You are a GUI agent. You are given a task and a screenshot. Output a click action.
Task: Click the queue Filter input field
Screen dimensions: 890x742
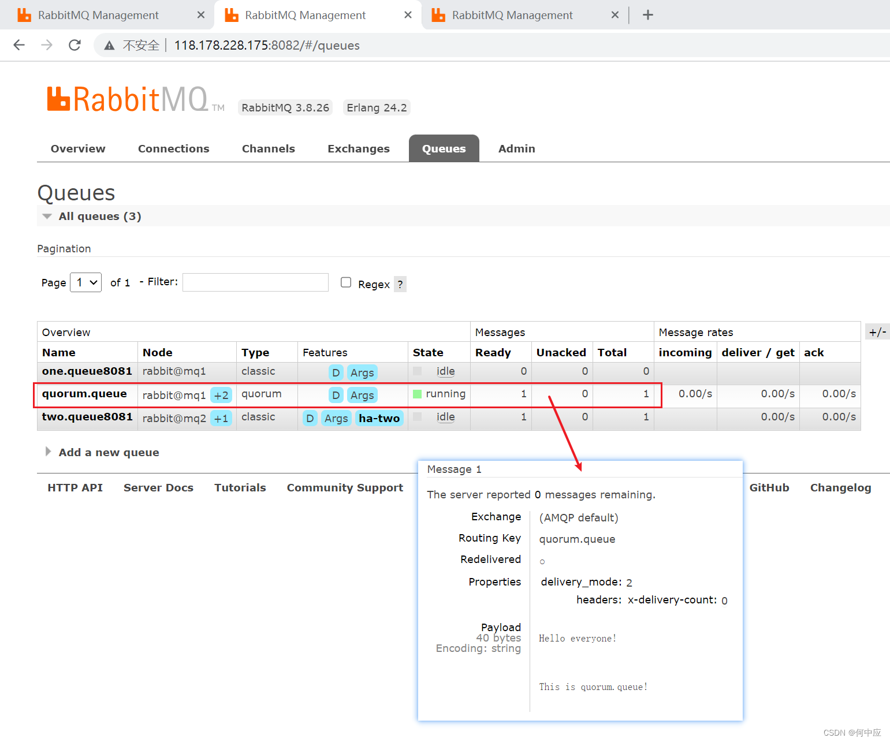point(255,282)
